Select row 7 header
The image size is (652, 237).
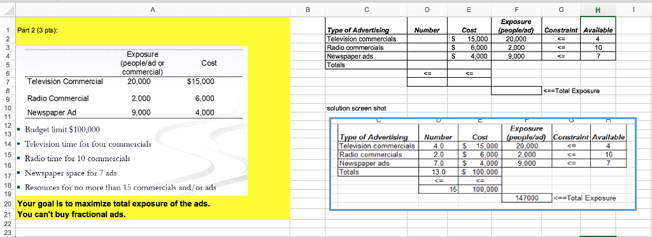(x=8, y=82)
